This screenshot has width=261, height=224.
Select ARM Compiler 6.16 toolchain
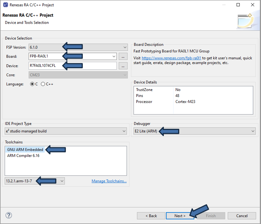(23, 156)
